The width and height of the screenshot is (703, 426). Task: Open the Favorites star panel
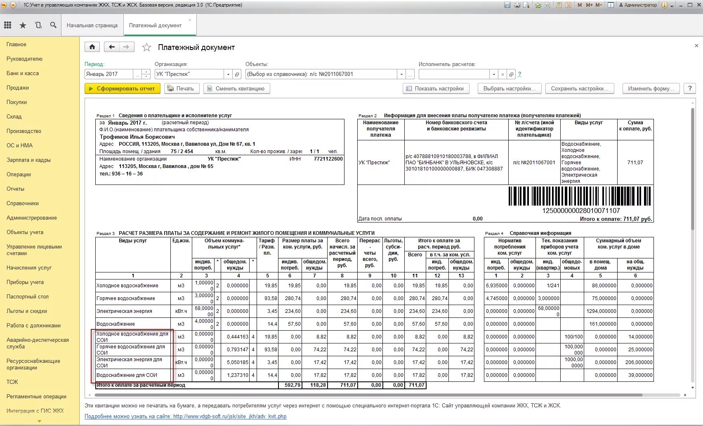23,25
